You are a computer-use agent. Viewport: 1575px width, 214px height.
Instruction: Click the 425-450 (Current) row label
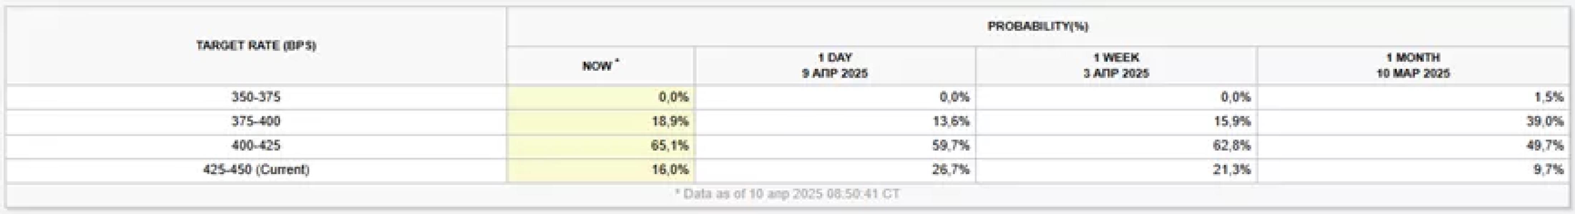256,170
